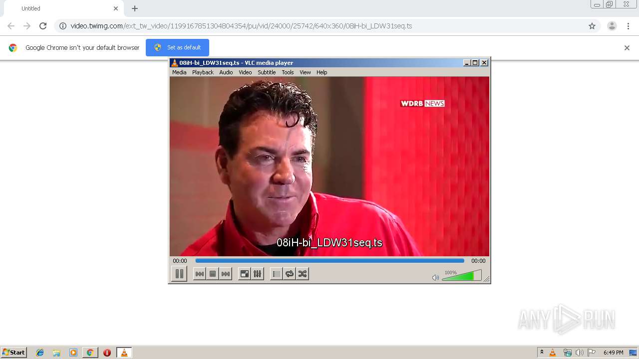Set VLC volume slider level
Viewport: 639px width, 359px height.
462,275
